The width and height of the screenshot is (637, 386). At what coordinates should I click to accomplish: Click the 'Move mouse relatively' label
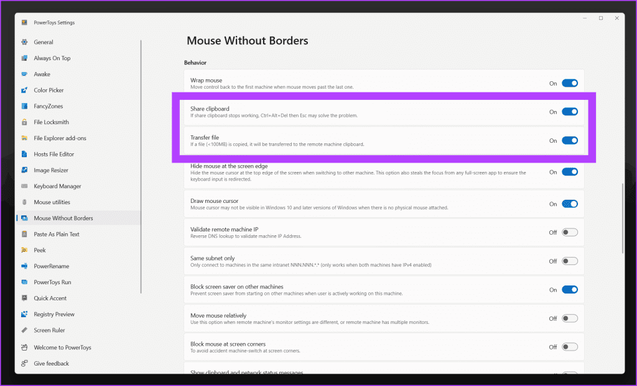pos(218,315)
